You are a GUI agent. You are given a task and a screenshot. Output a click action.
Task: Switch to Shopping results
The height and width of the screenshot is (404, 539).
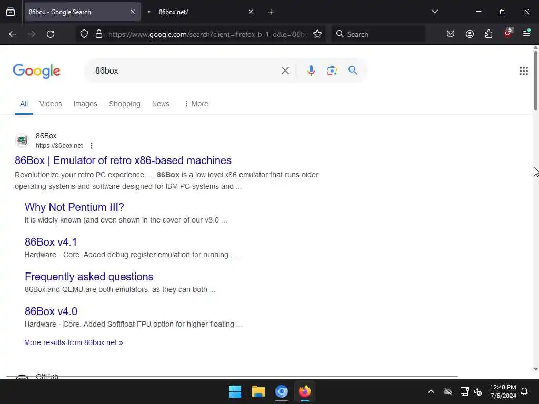(x=125, y=104)
